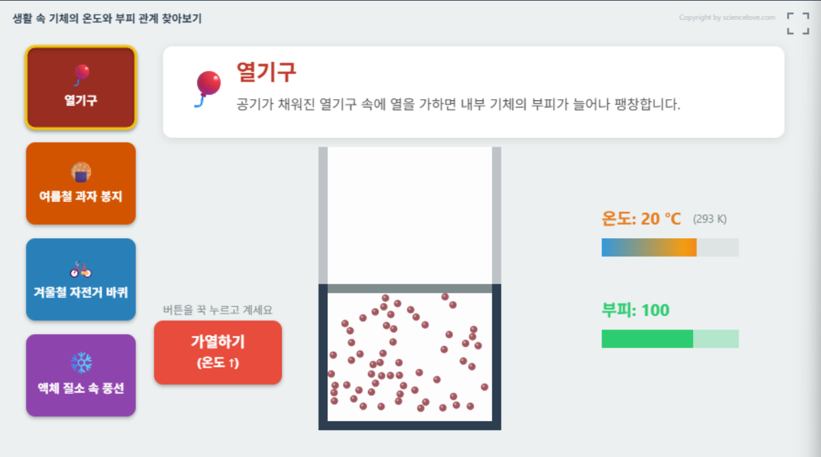This screenshot has height=457, width=821.
Task: Toggle fullscreen with the corner brackets icon
Action: click(798, 23)
